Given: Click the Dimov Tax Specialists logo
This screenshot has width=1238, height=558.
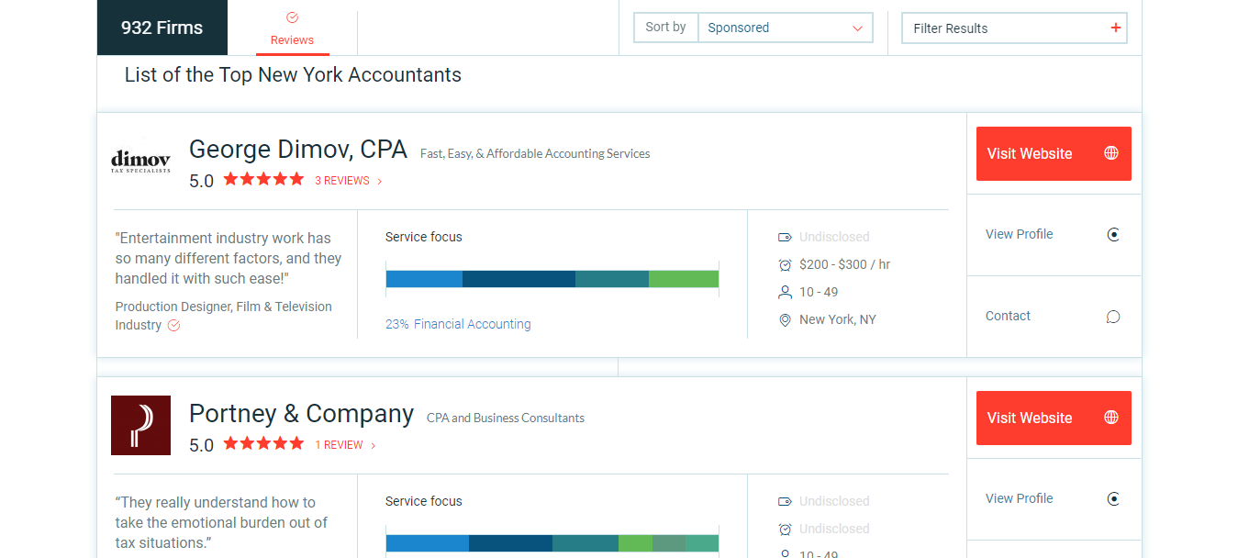Looking at the screenshot, I should click(140, 162).
